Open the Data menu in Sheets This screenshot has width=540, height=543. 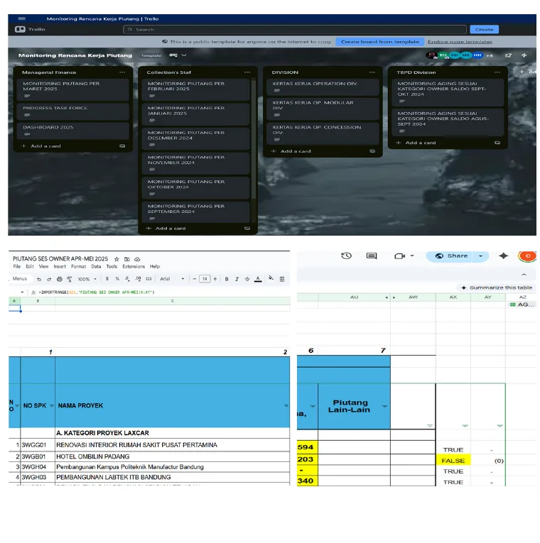(x=96, y=266)
